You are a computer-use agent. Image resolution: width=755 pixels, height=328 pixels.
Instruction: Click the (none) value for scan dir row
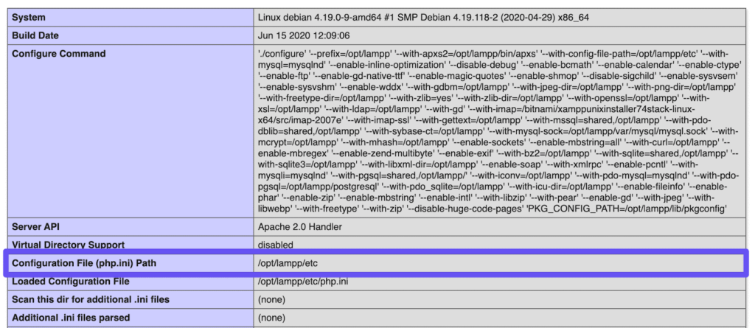coord(271,299)
